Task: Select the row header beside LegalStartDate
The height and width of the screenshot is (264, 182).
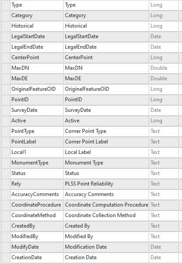Action: click(x=6, y=36)
